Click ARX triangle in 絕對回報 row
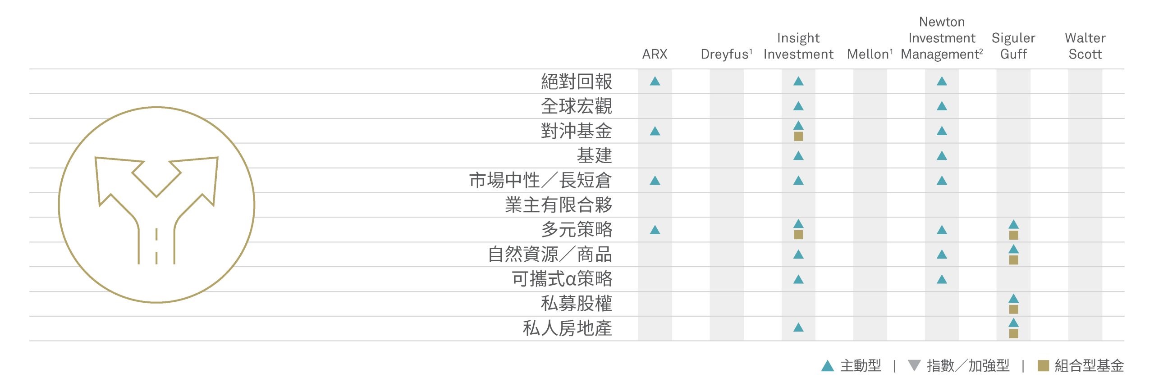Image resolution: width=1154 pixels, height=391 pixels. [x=655, y=82]
